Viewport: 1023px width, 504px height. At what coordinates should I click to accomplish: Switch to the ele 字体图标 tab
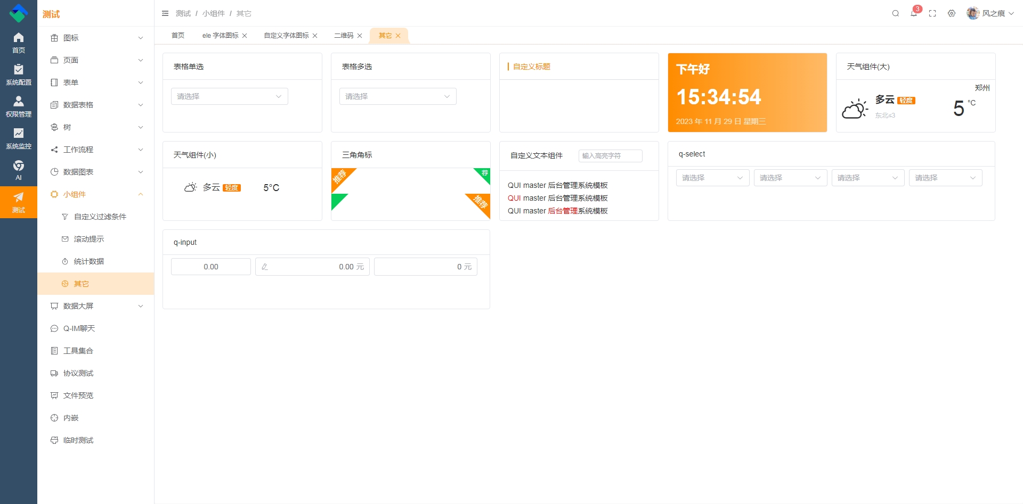[x=220, y=36]
